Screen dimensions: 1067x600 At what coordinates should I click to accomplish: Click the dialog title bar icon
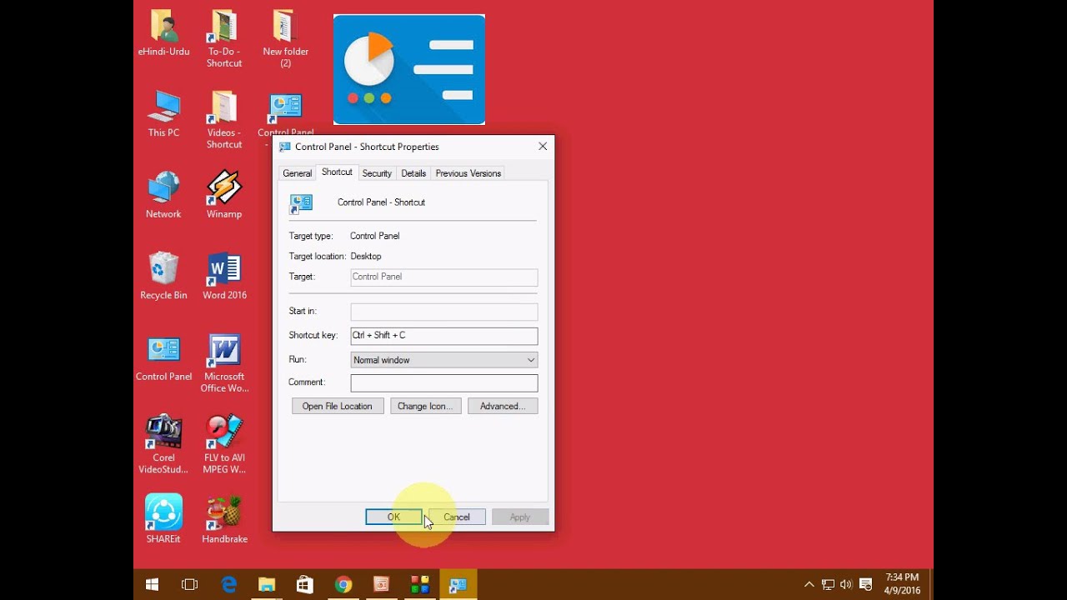285,147
